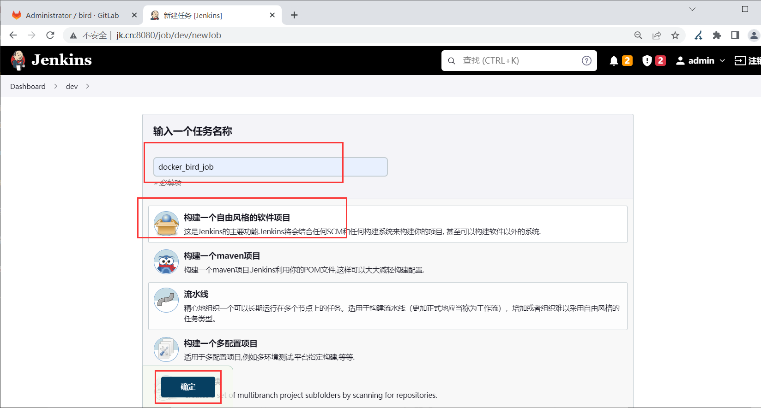Image resolution: width=761 pixels, height=408 pixels.
Task: Go to the dev breadcrumb link
Action: coord(72,86)
